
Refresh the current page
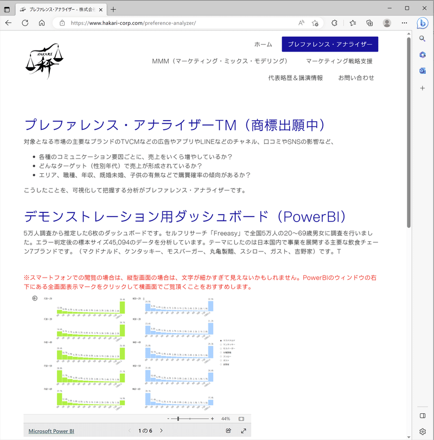tap(25, 23)
